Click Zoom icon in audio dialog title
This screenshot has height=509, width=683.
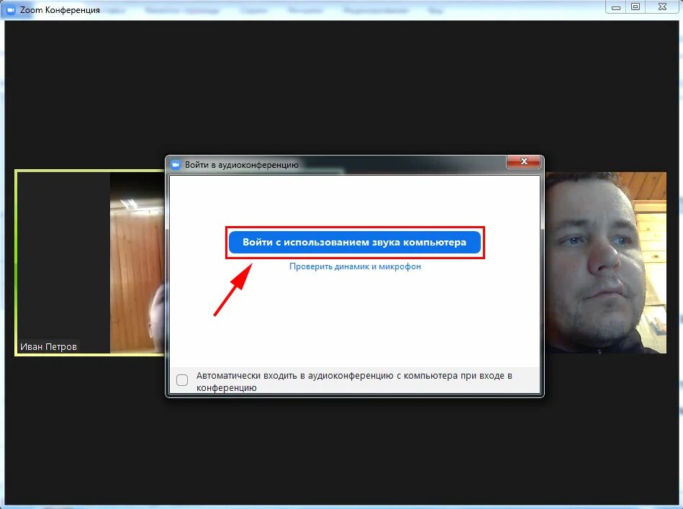pyautogui.click(x=176, y=165)
